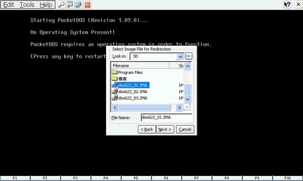Image resolution: width=303 pixels, height=181 pixels.
Task: Select the folder with Chinese name
Action: point(122,79)
